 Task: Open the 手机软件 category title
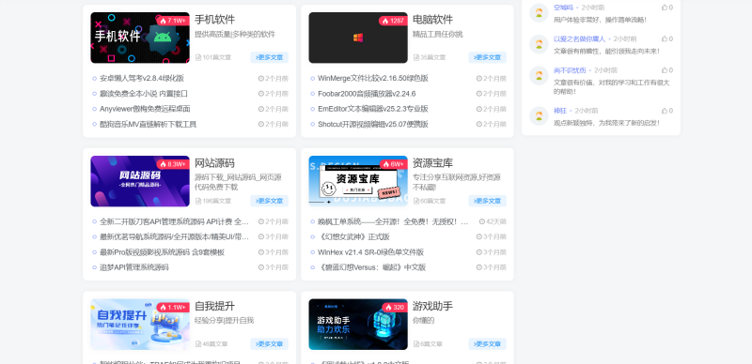coord(215,20)
